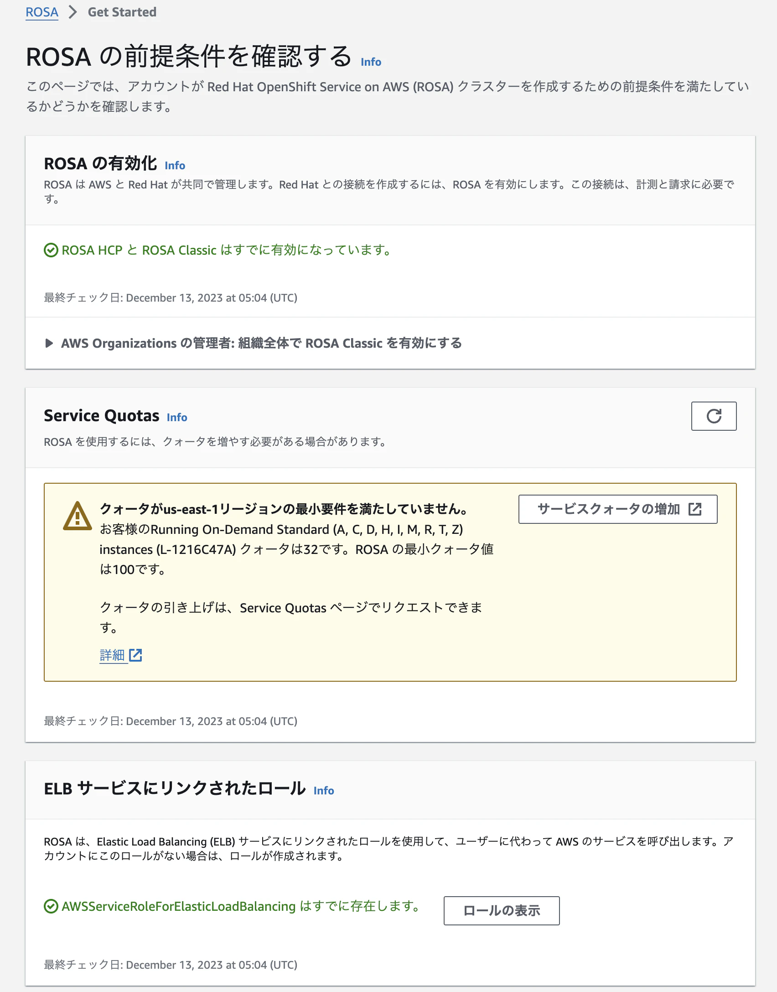777x992 pixels.
Task: Click green check icon beside ROSA HCP status
Action: [51, 250]
